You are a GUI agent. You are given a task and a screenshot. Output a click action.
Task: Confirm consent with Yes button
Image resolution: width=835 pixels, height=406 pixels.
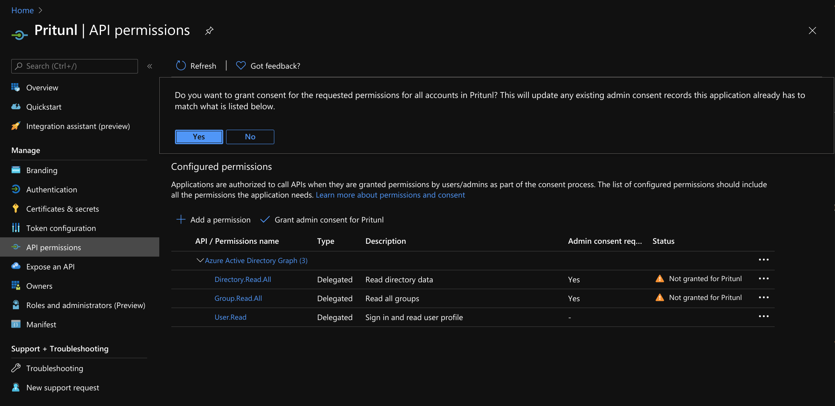199,137
